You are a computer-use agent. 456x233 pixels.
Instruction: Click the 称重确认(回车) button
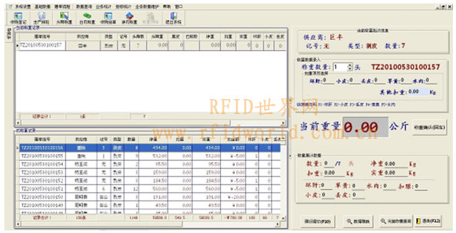point(429,127)
